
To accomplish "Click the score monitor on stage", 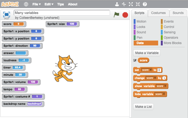I will pyautogui.click(x=14, y=24).
